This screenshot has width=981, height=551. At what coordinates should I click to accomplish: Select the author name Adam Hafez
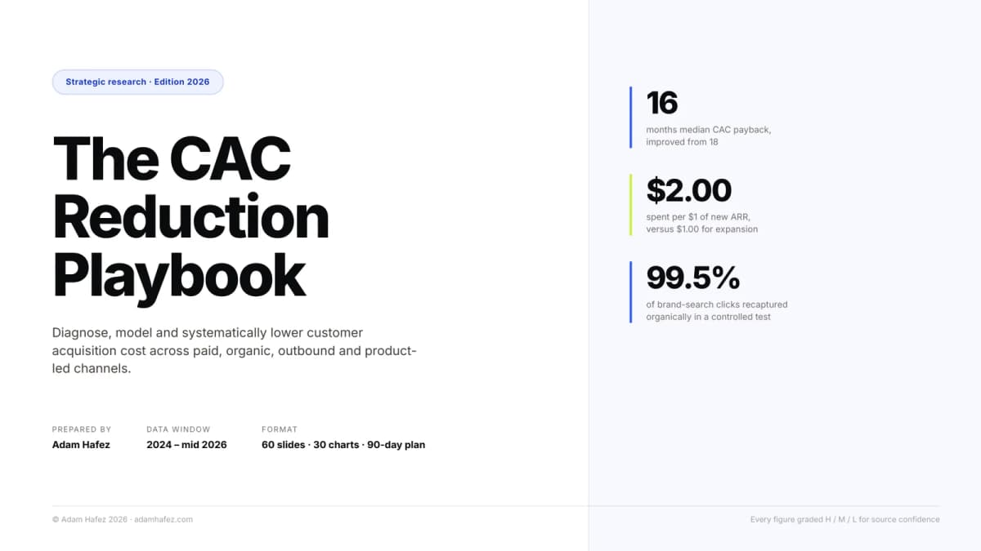82,445
